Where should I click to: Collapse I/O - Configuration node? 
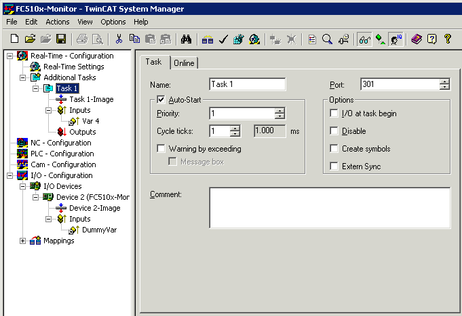[9, 175]
